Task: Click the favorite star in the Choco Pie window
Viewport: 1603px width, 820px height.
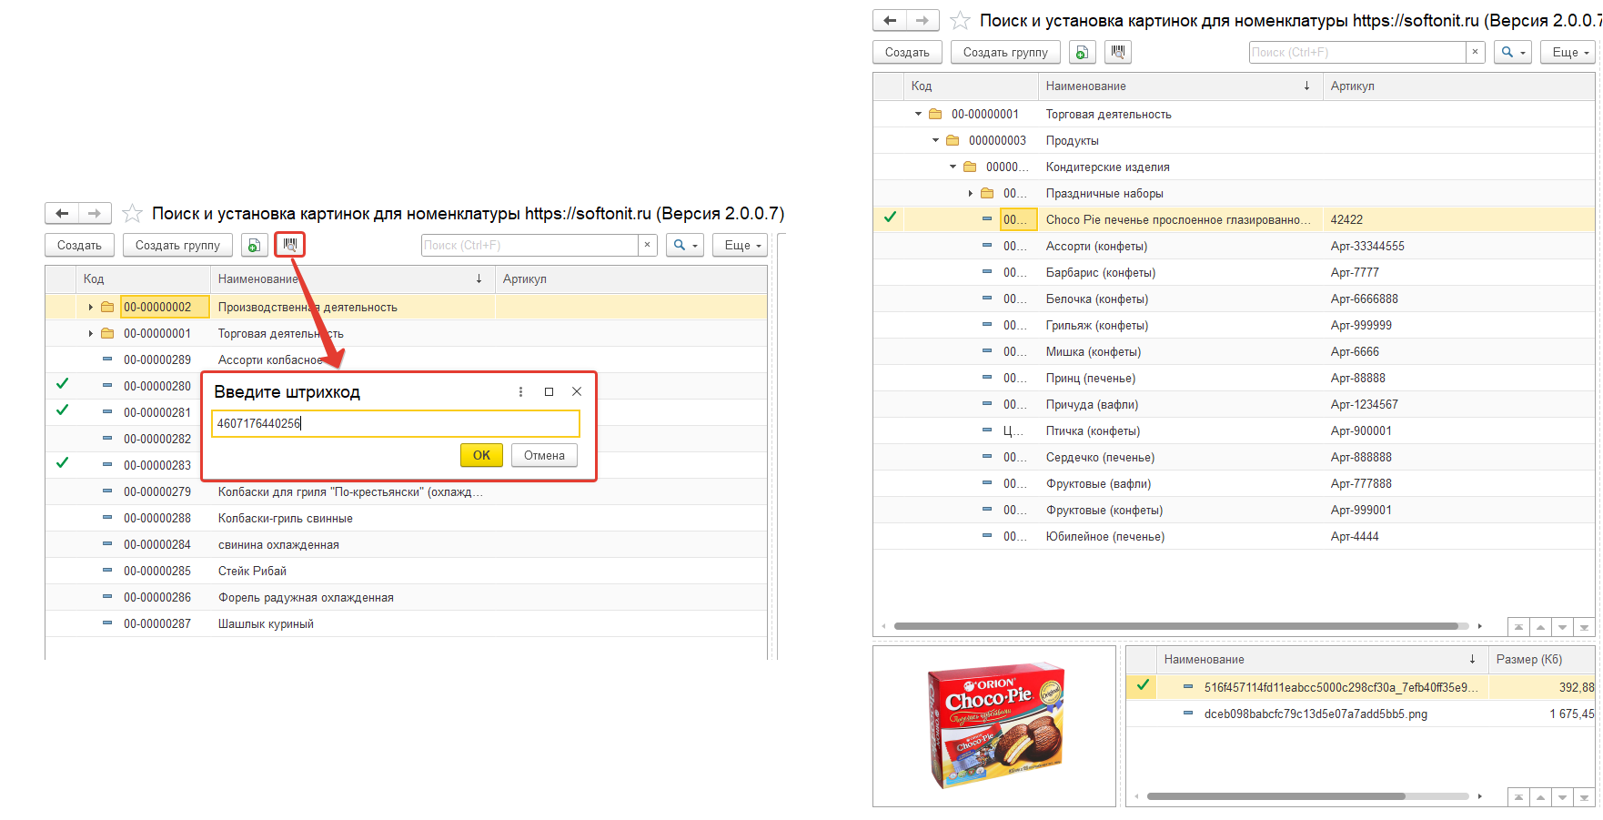Action: pyautogui.click(x=960, y=20)
